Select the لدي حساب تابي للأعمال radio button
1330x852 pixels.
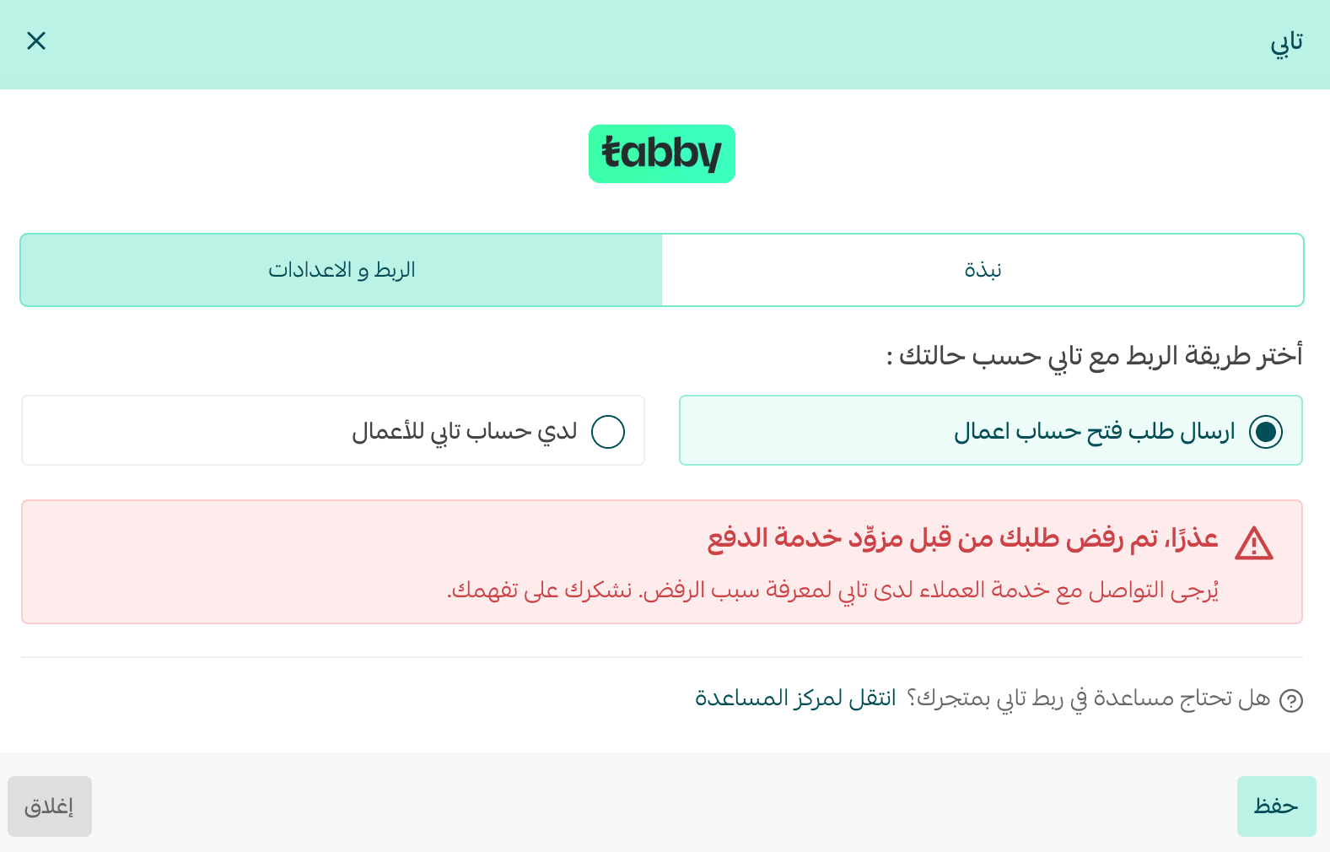coord(607,431)
